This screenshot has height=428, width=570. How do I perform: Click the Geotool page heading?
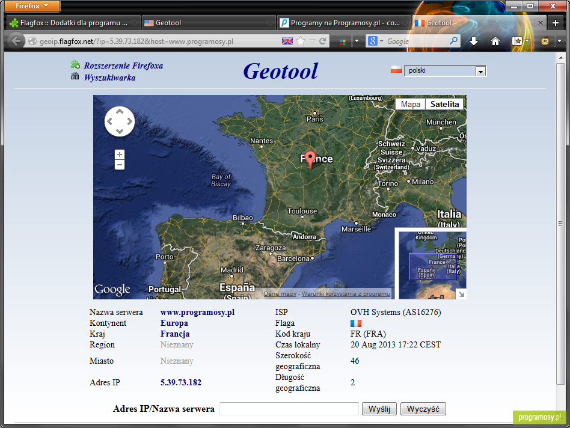[x=280, y=71]
